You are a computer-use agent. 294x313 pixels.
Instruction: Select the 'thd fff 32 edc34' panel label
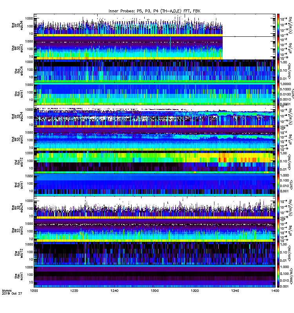tap(17, 116)
